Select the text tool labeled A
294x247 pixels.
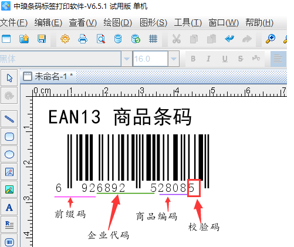[9, 207]
